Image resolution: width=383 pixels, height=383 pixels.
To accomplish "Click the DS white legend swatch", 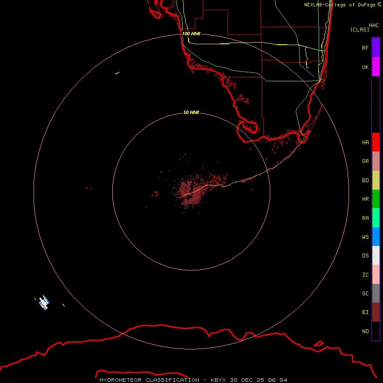I will 376,255.
